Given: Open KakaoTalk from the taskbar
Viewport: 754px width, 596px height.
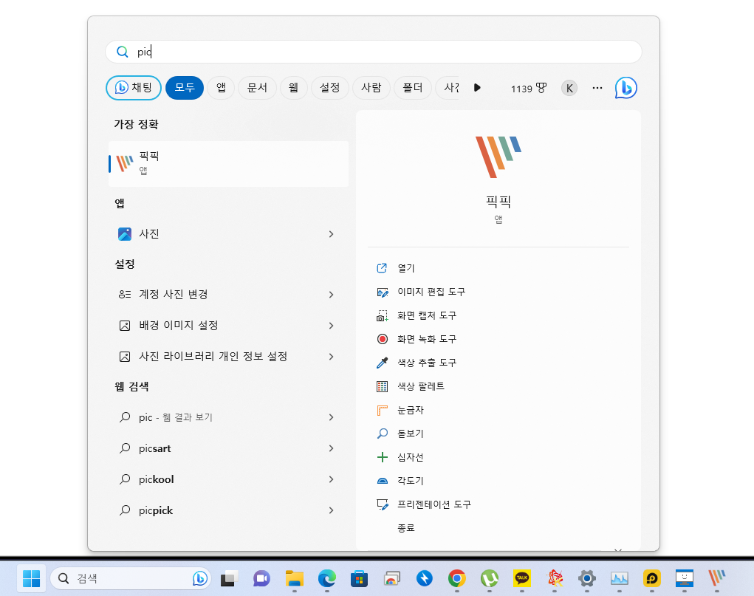Looking at the screenshot, I should [x=521, y=578].
